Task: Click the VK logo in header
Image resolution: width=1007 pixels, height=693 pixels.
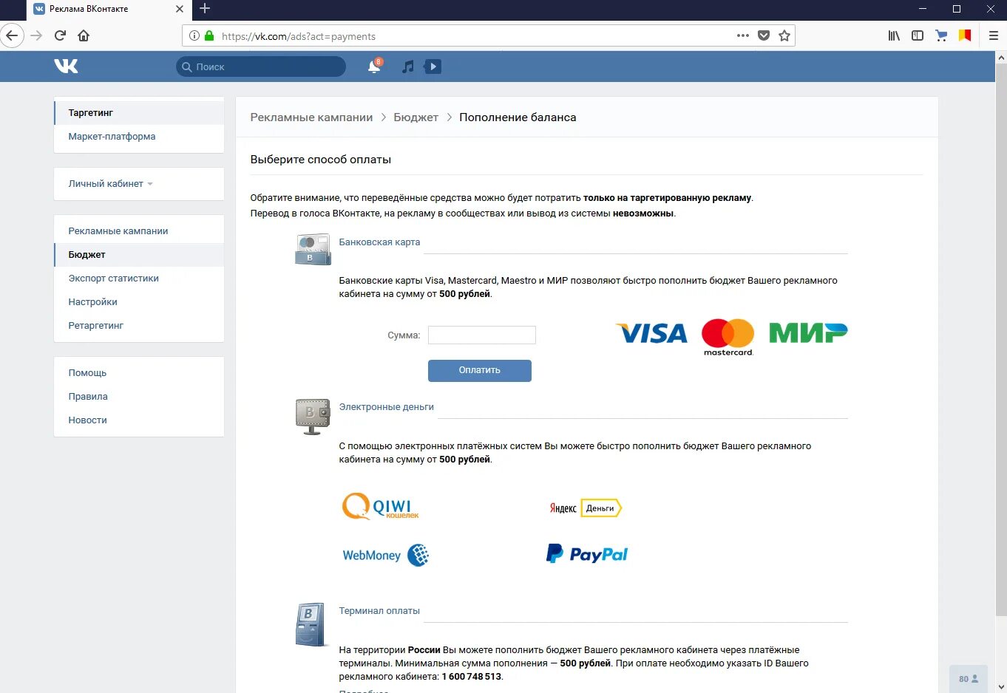Action: [x=66, y=66]
